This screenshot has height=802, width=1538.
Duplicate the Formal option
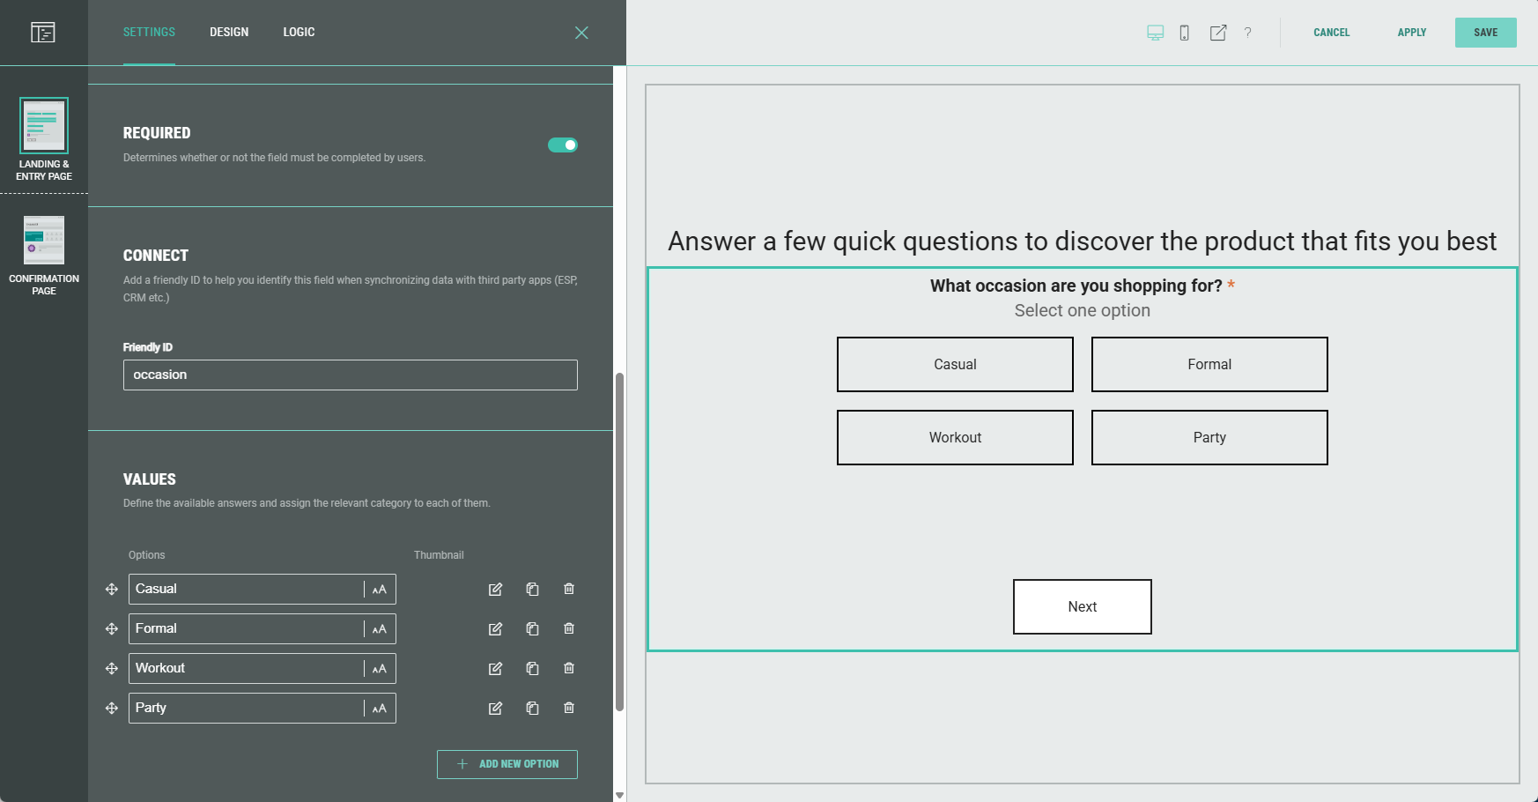(x=532, y=628)
